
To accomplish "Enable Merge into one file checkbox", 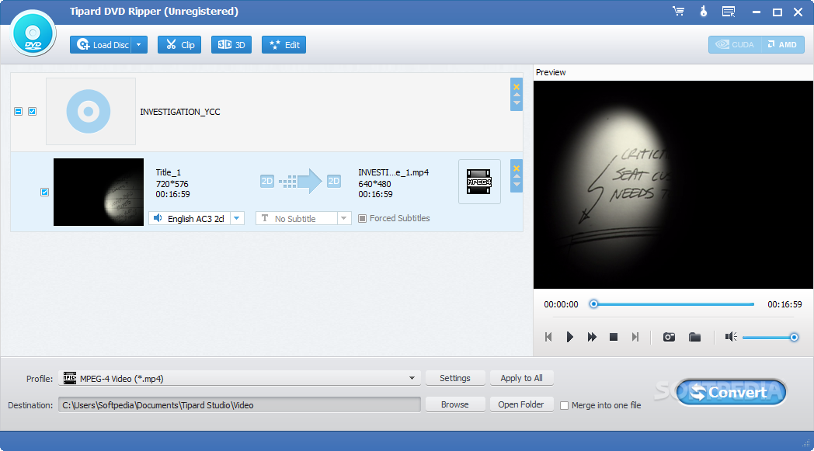I will pyautogui.click(x=565, y=405).
